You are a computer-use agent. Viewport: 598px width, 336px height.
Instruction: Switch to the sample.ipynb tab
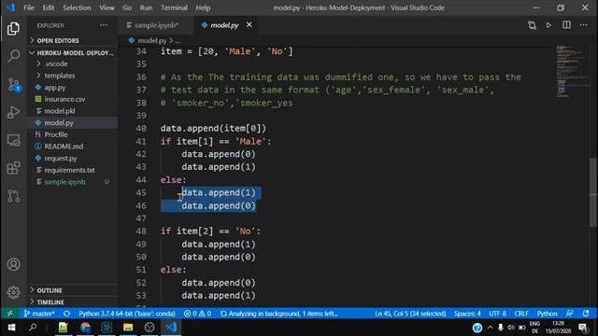[x=156, y=25]
